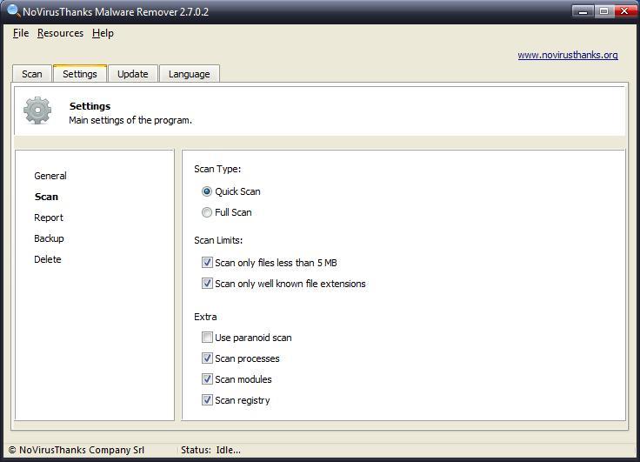
Task: Switch to the Language tab
Action: [190, 74]
